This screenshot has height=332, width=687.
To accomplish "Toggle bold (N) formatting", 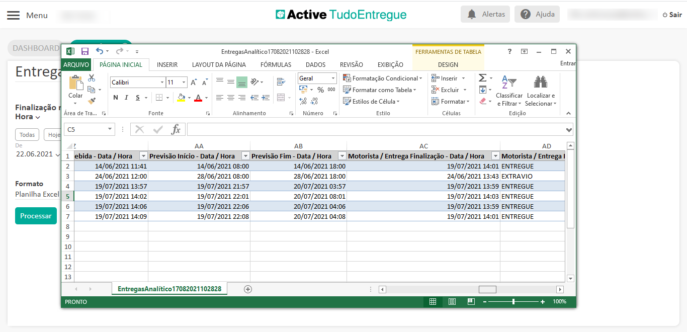I will 116,98.
